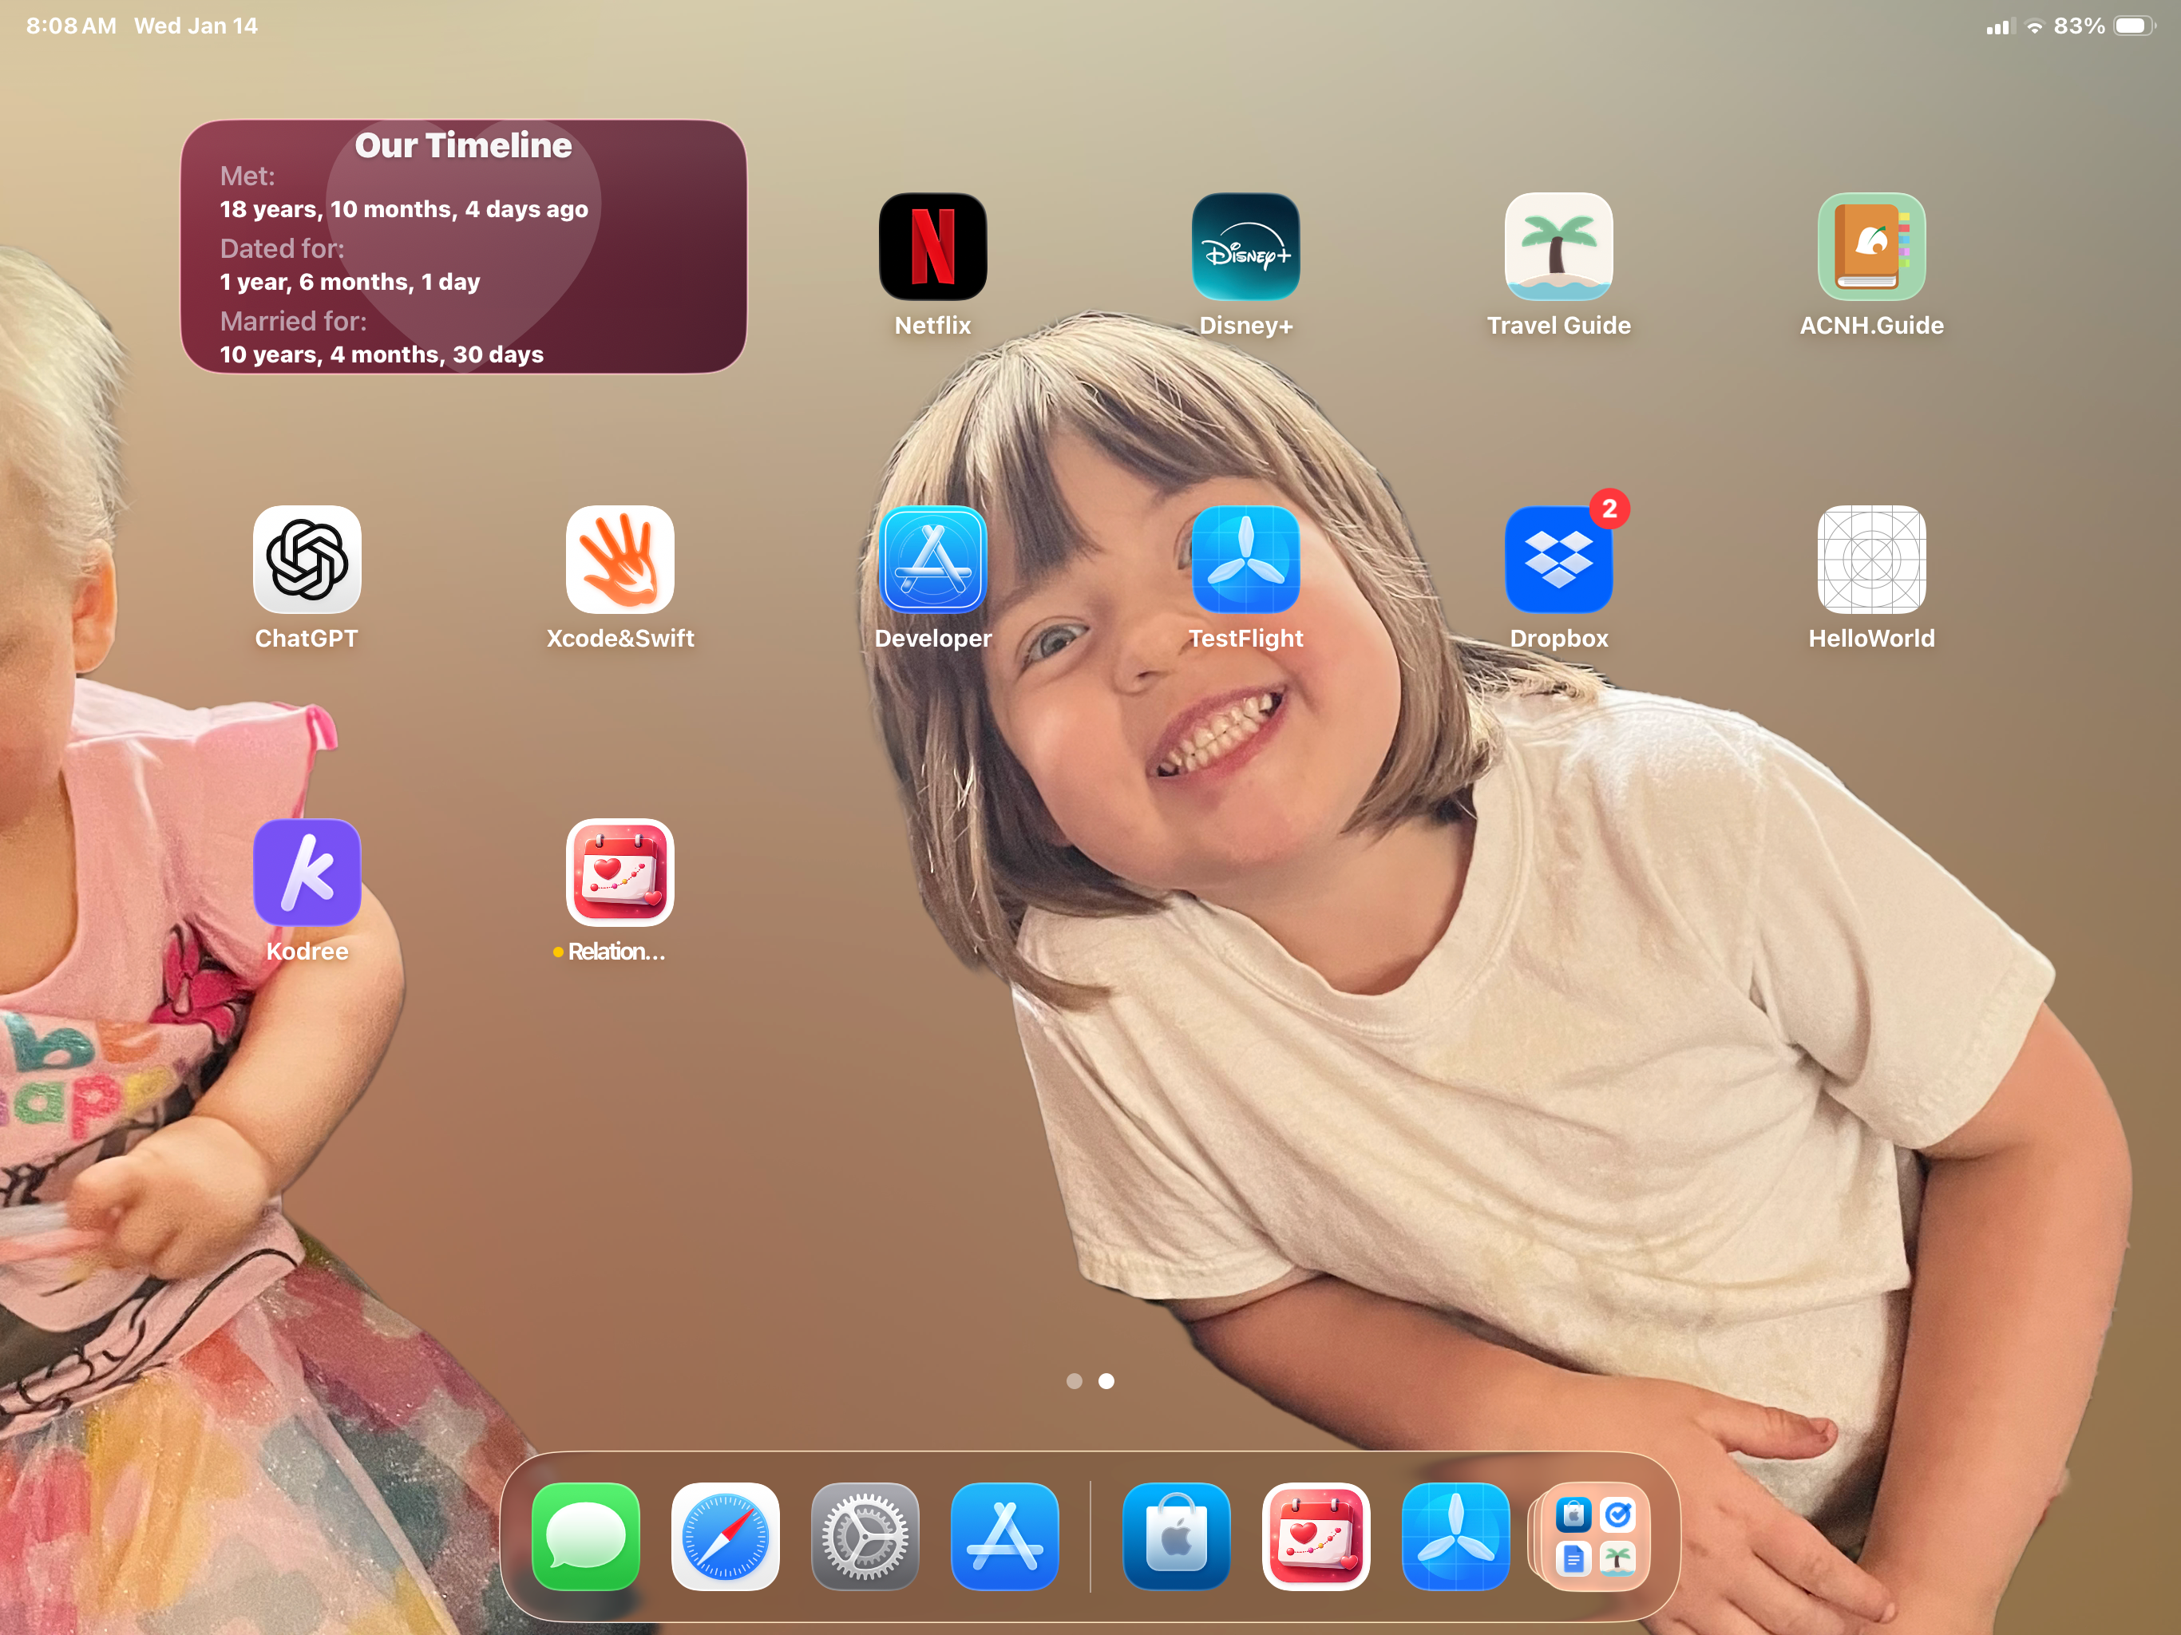The image size is (2181, 1635).
Task: Launch TestFlight from the home screen
Action: [x=1245, y=559]
